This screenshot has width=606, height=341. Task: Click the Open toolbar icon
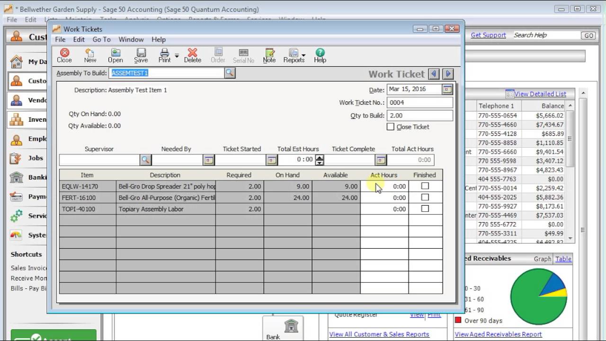click(x=116, y=55)
